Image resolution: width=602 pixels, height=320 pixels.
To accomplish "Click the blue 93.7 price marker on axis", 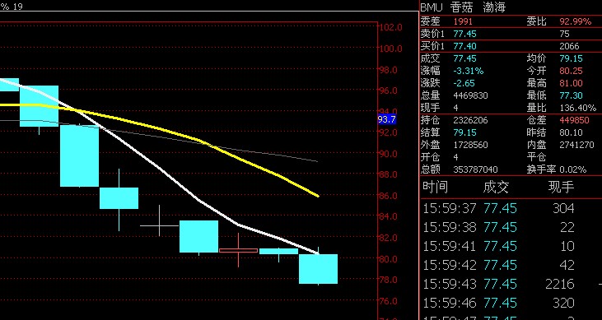I will (x=386, y=120).
